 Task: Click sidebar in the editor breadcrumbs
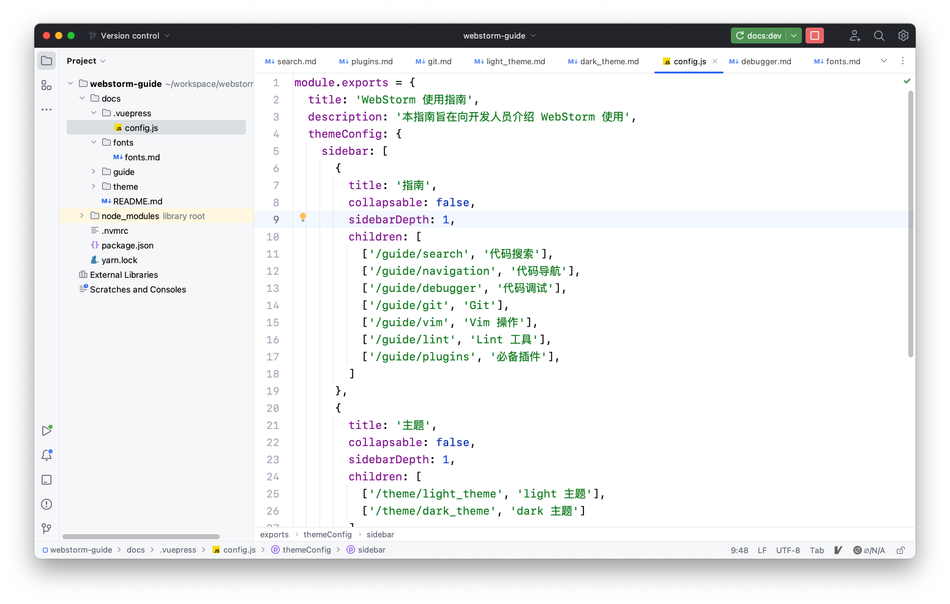tap(380, 534)
